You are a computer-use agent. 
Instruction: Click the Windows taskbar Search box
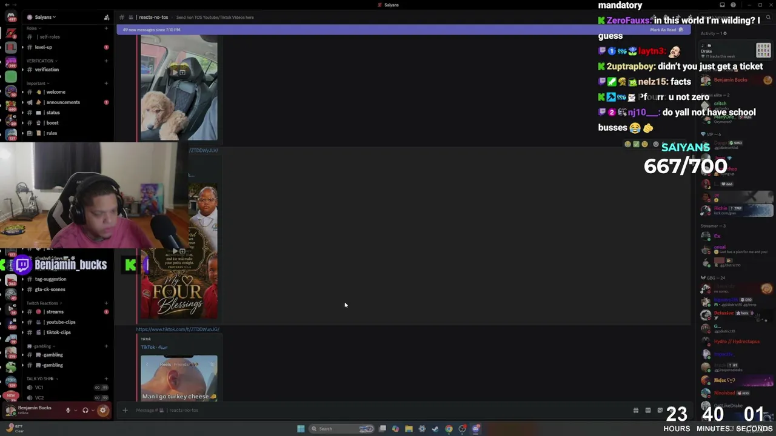tap(343, 429)
